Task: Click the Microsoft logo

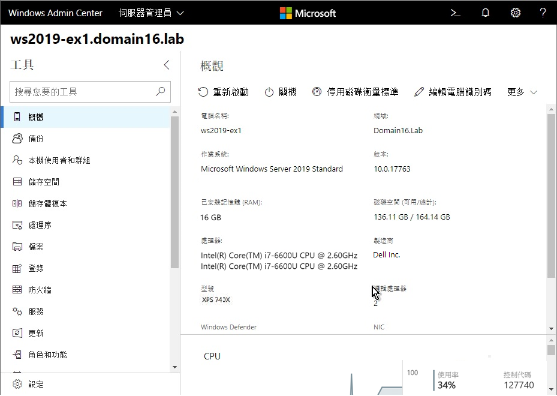Action: (308, 13)
